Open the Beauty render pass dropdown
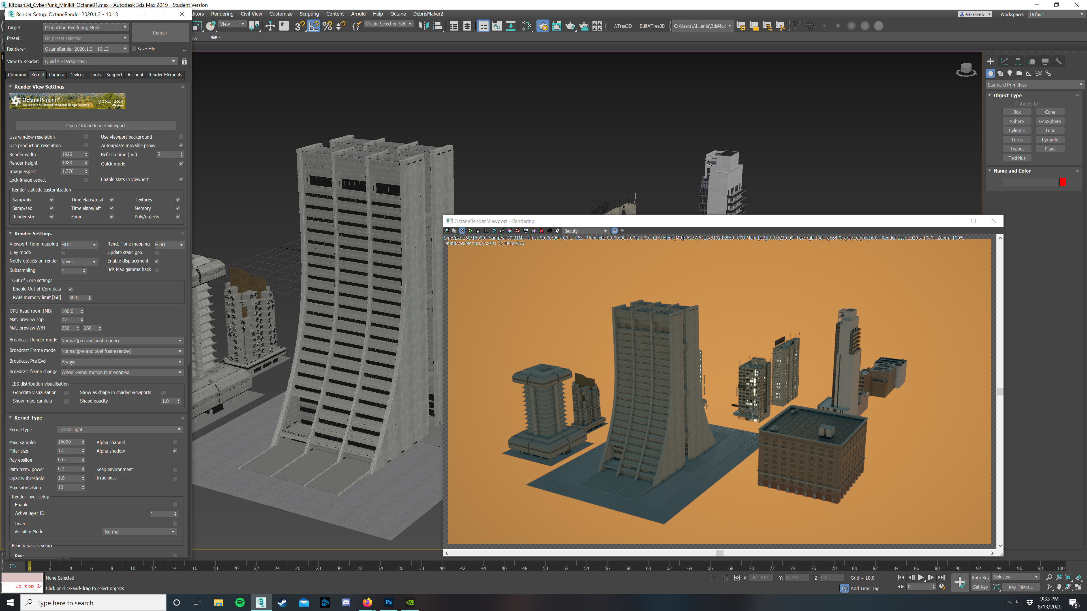Image resolution: width=1087 pixels, height=611 pixels. [x=585, y=231]
